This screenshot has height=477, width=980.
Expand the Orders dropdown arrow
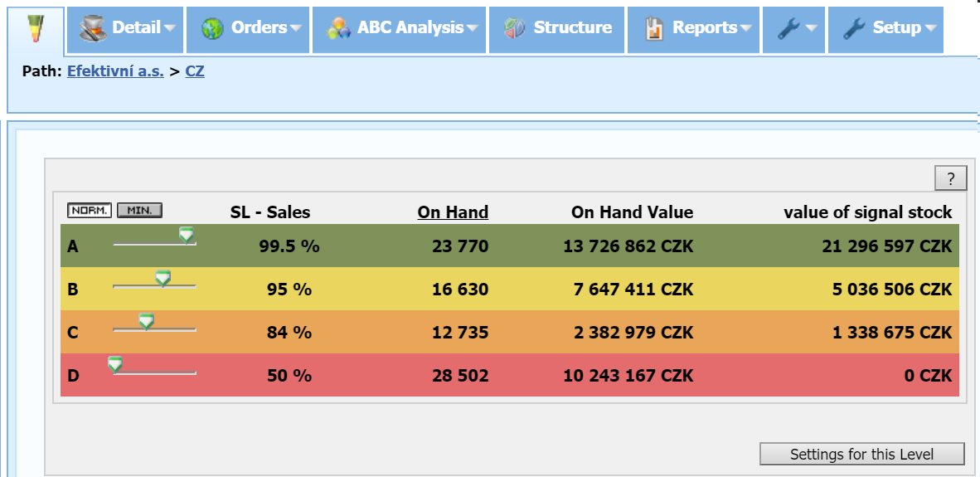pyautogui.click(x=295, y=28)
